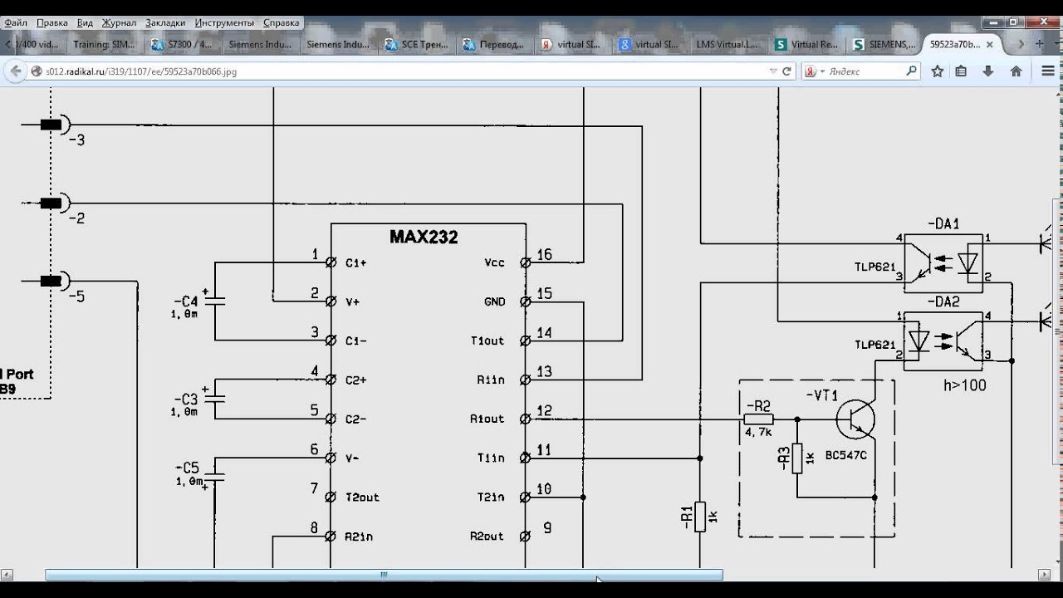This screenshot has width=1063, height=598.
Task: Open the bookmarks list icon
Action: pos(961,71)
